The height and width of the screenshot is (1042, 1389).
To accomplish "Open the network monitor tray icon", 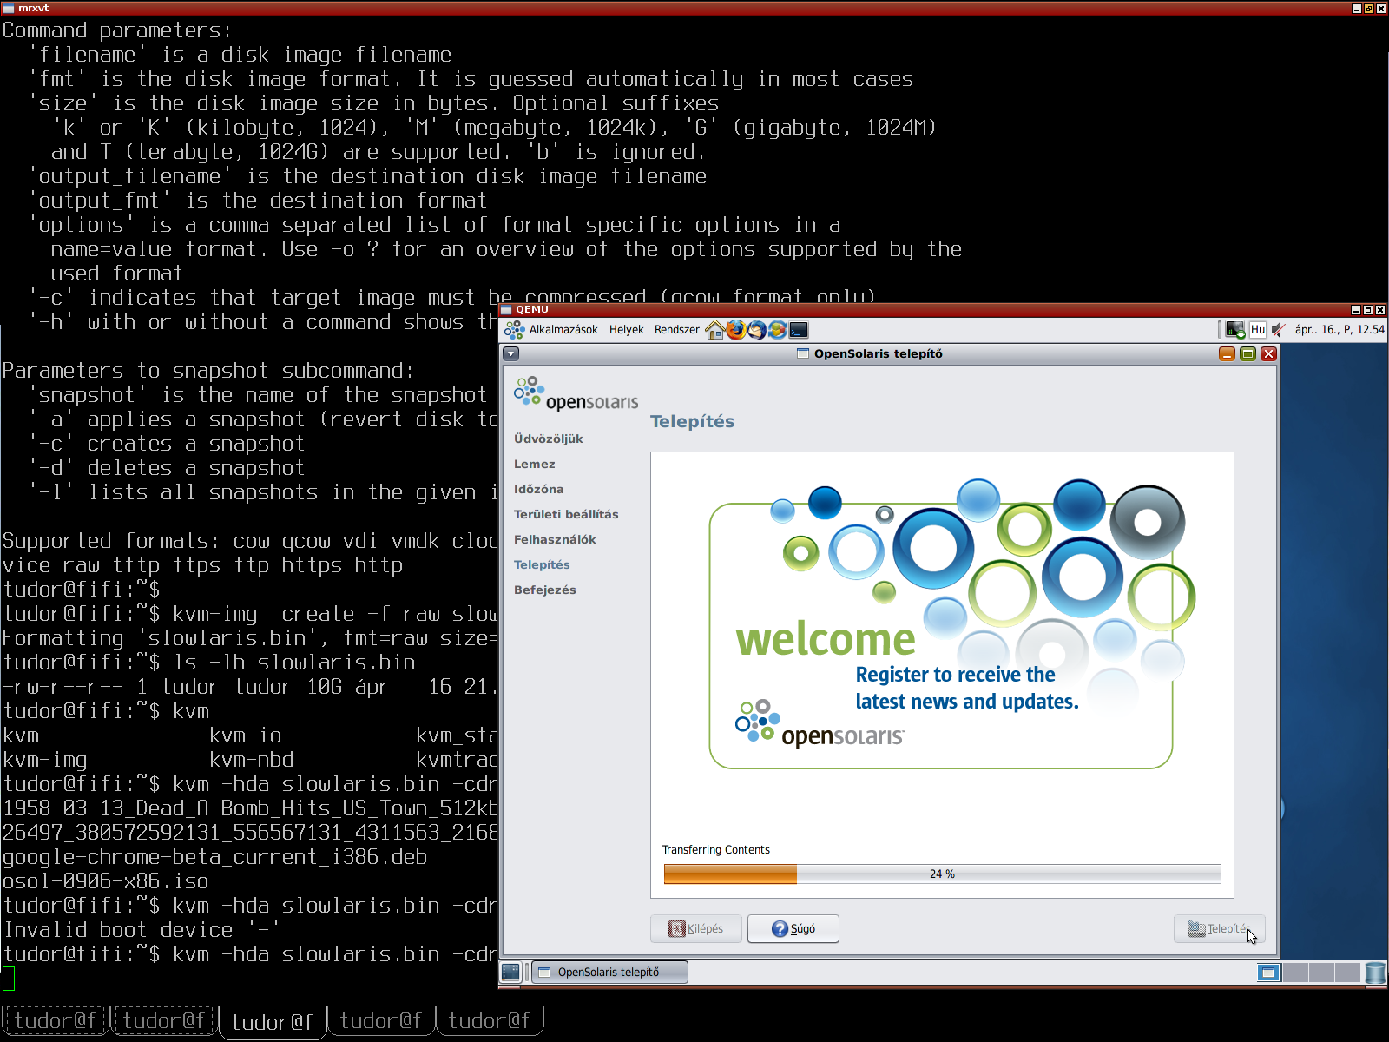I will pyautogui.click(x=1234, y=330).
